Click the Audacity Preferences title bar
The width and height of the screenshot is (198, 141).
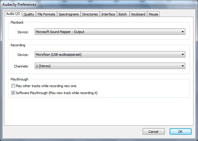point(99,5)
